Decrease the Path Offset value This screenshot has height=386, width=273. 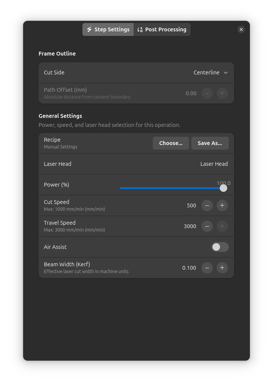(x=207, y=93)
